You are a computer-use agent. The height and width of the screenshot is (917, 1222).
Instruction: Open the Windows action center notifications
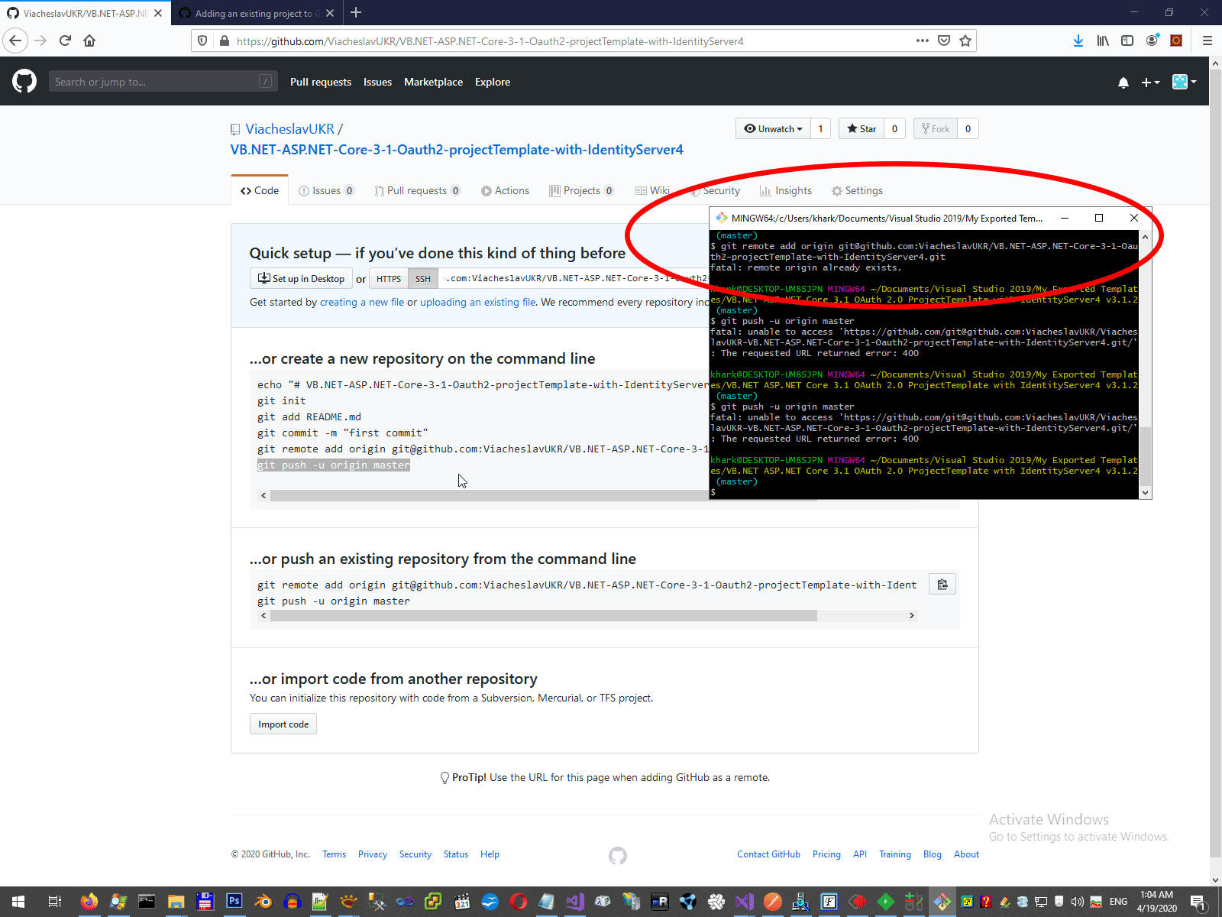[1198, 902]
